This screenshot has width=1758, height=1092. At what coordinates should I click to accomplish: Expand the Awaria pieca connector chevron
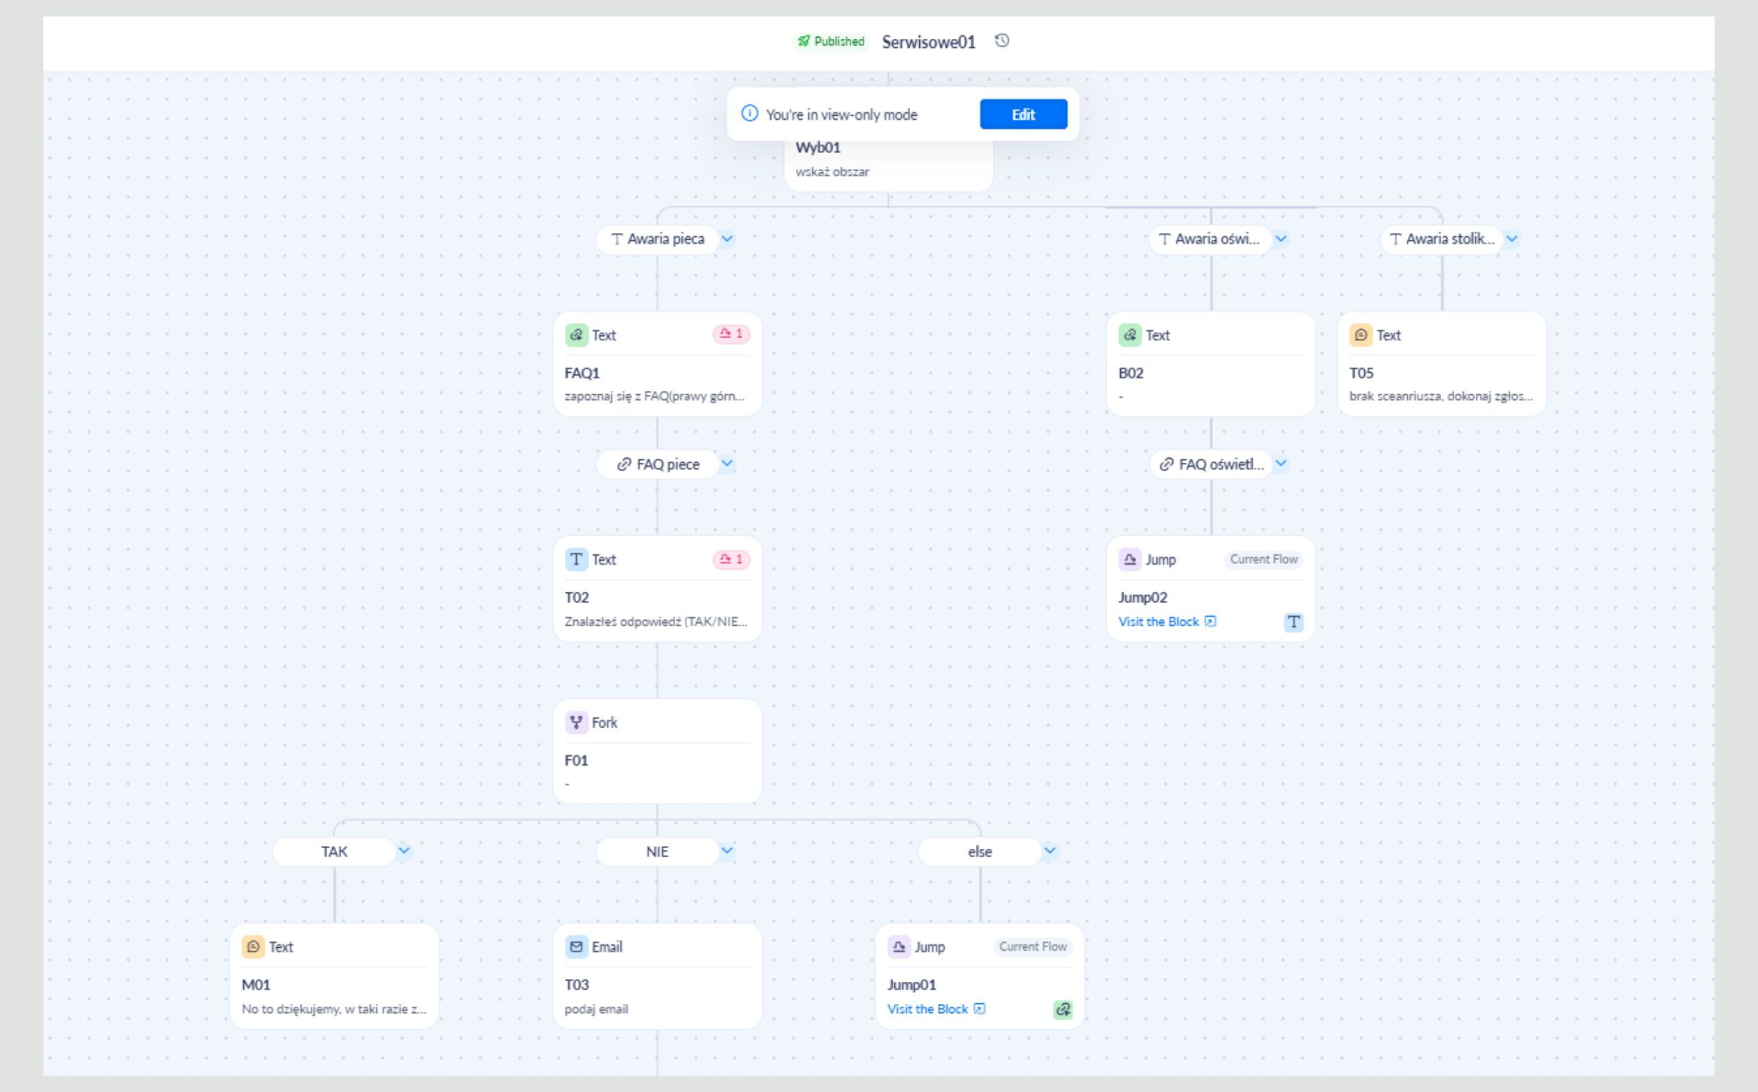click(728, 238)
